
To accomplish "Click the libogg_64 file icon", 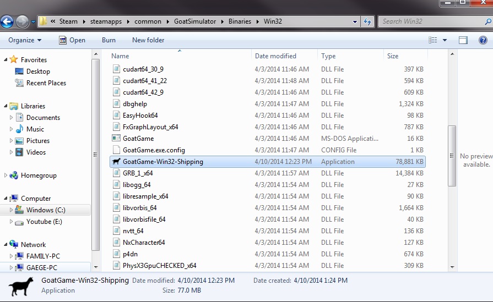I will 116,185.
